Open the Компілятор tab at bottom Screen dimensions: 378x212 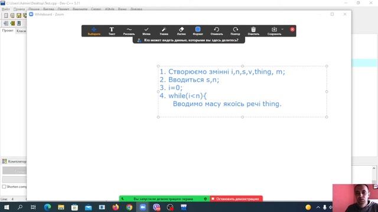(x=14, y=161)
